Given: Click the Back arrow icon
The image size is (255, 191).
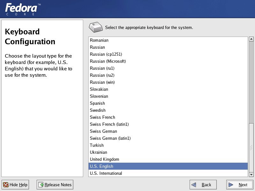Looking at the screenshot, I should (195, 185).
